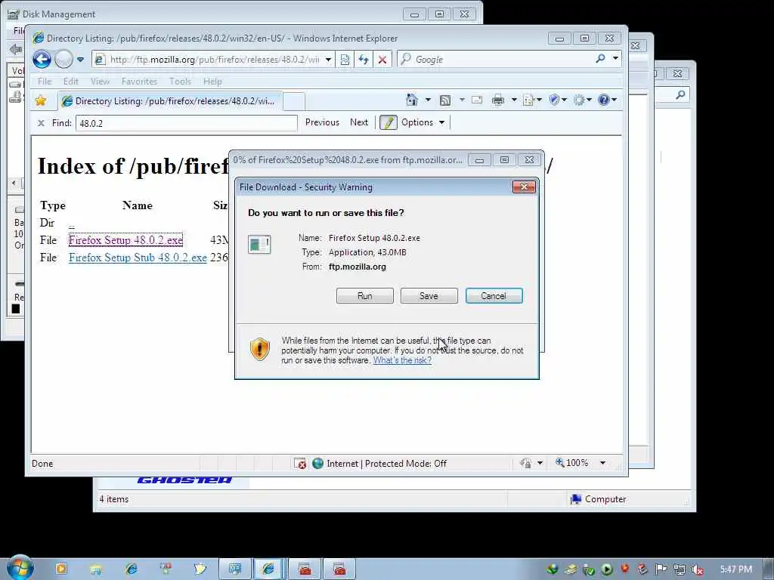Click the address bar URL field
This screenshot has width=774, height=580.
(215, 60)
